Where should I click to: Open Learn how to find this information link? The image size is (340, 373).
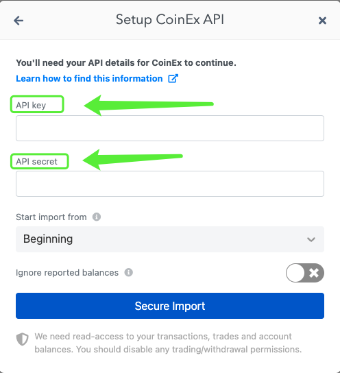click(x=89, y=78)
